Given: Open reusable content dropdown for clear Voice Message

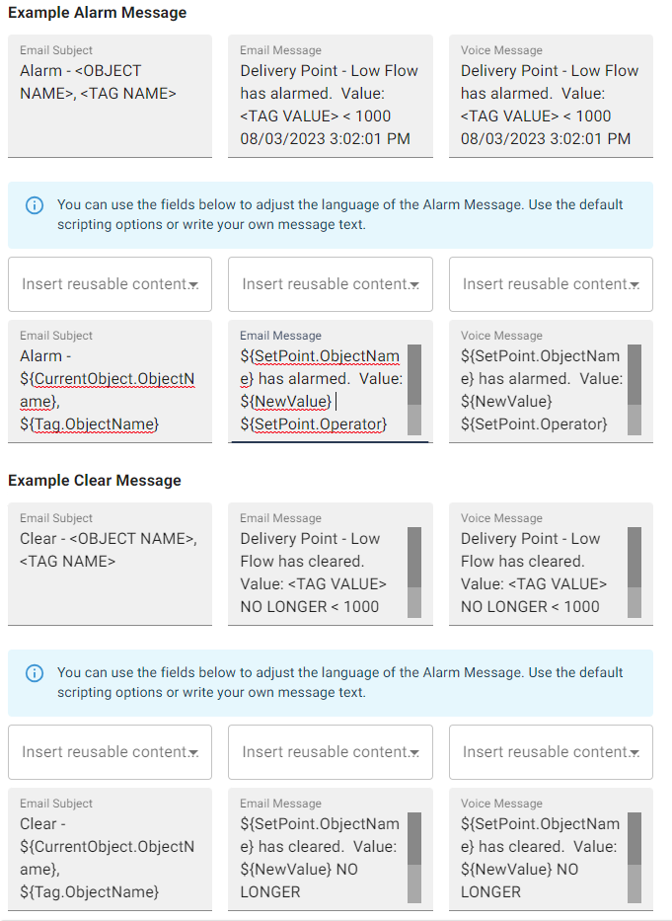Looking at the screenshot, I should click(x=550, y=752).
